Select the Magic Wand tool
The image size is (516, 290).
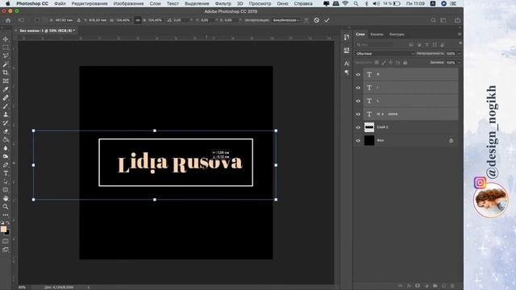point(6,64)
